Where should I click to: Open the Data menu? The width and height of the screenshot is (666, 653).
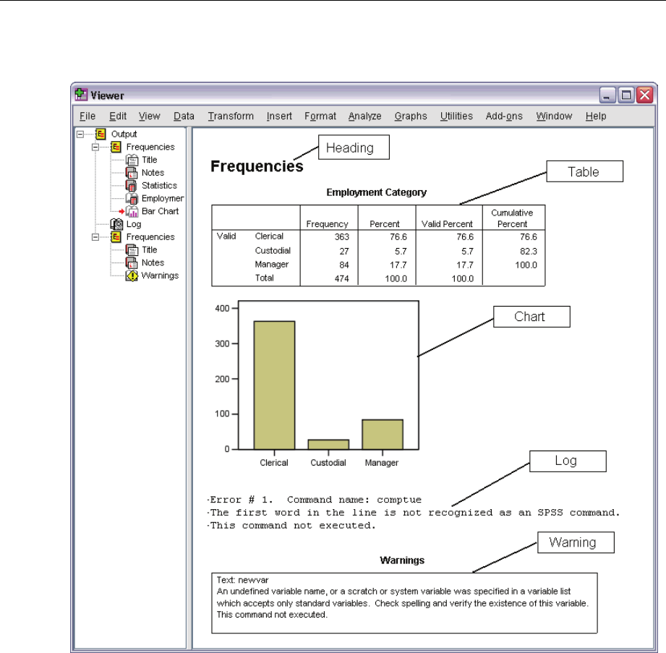pos(184,116)
